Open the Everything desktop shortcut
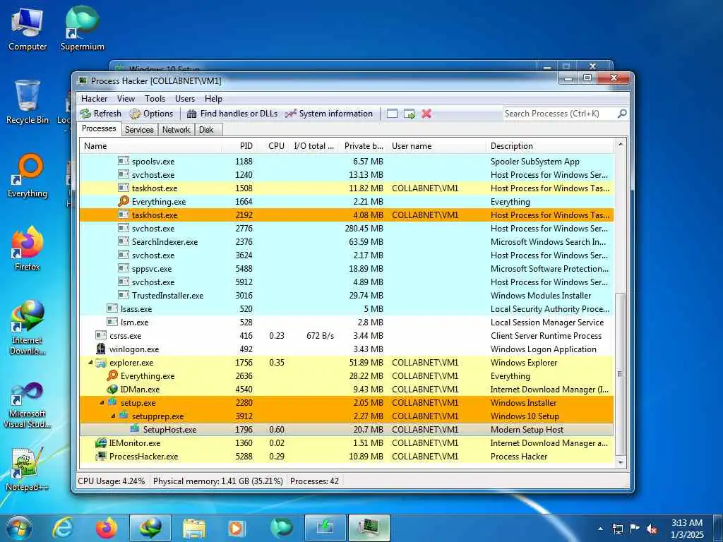Viewport: 723px width, 542px height. pos(28,176)
